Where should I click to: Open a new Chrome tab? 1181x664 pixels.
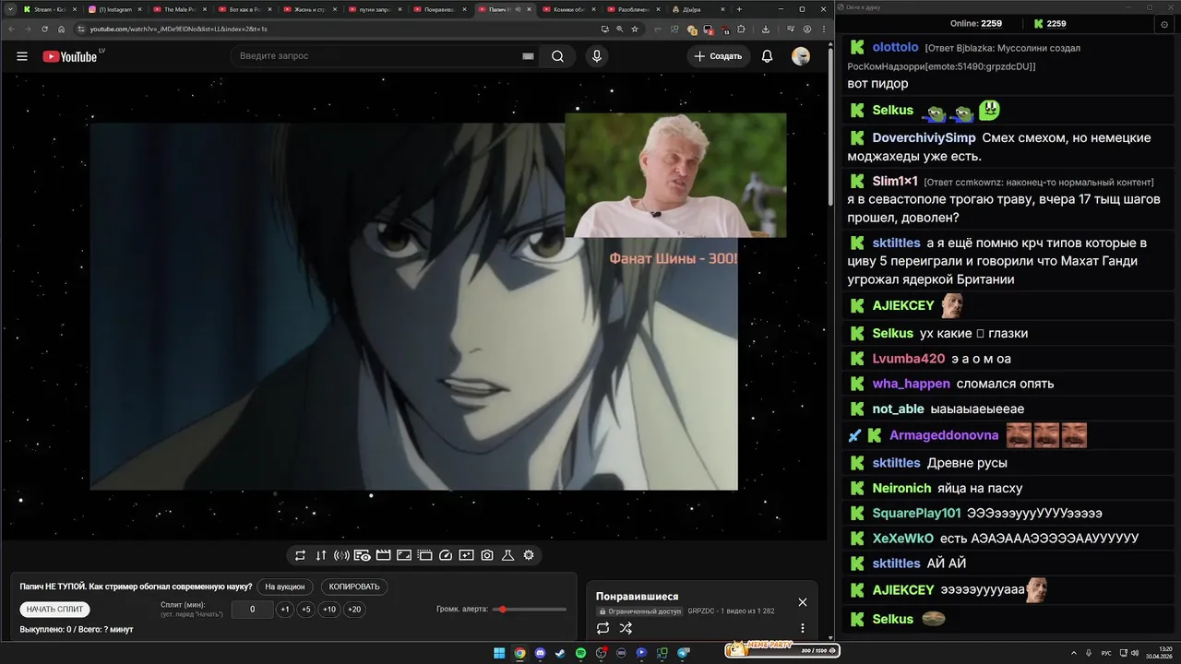[739, 9]
